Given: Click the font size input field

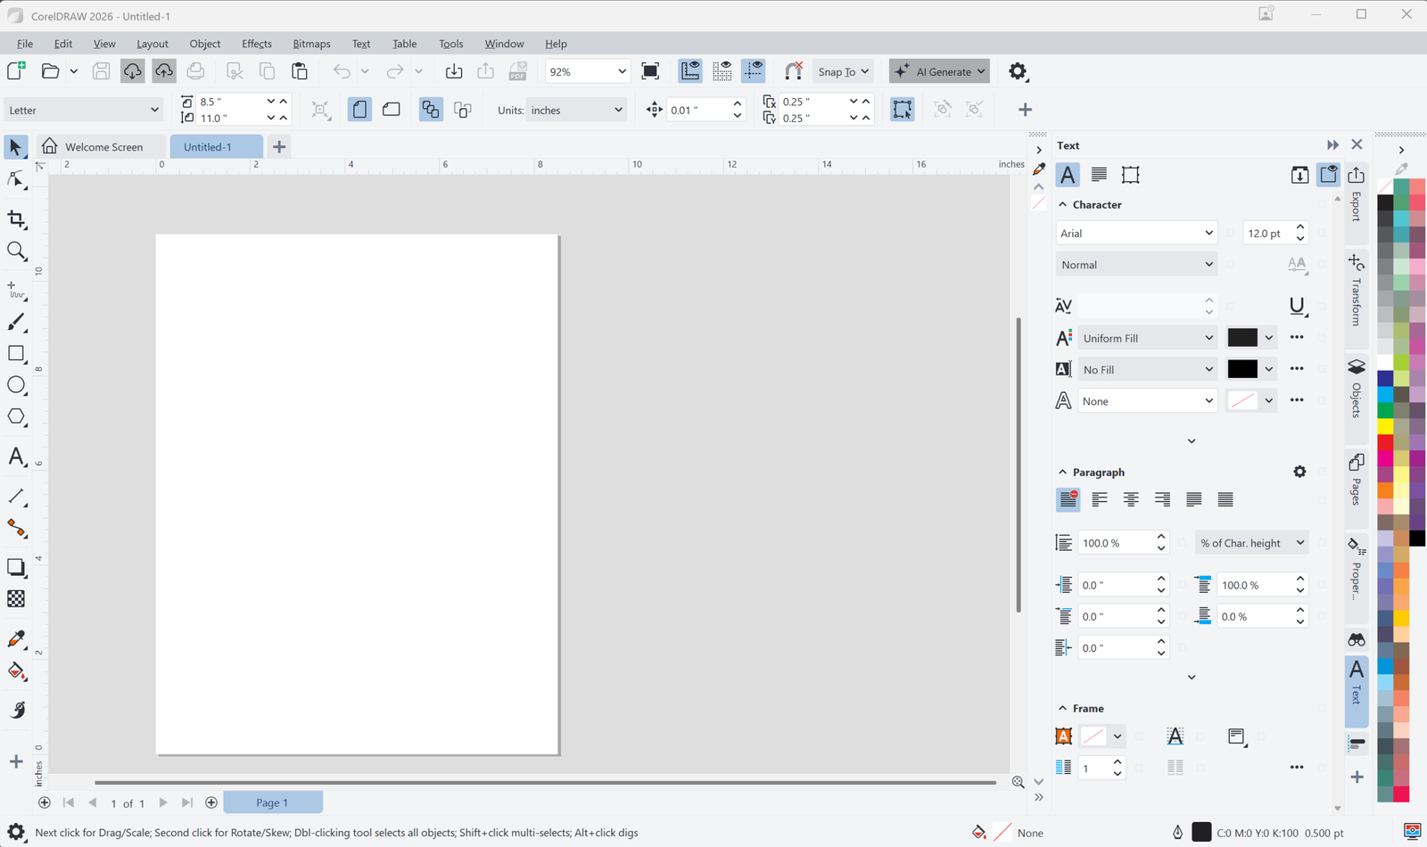Looking at the screenshot, I should pyautogui.click(x=1265, y=234).
